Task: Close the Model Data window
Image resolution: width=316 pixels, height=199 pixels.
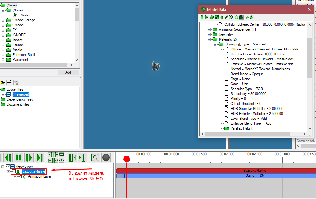Action: (x=309, y=10)
